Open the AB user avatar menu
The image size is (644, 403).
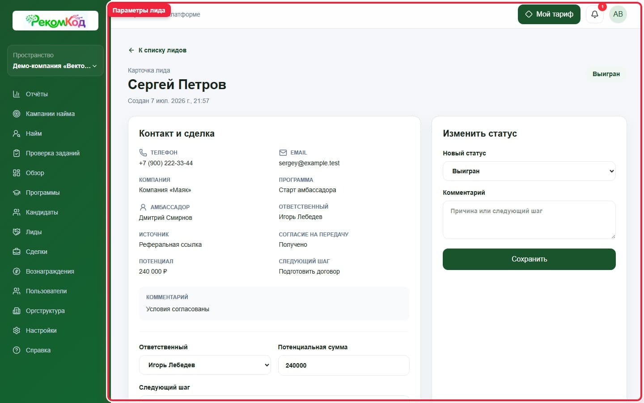coord(618,14)
